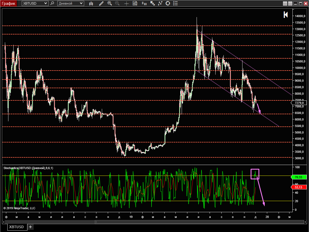This screenshot has width=309, height=232.
Task: Minimize the chart window
Action: (x=295, y=4)
